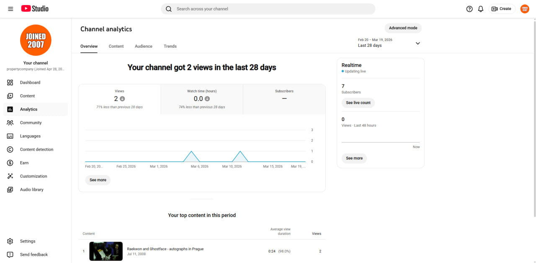Image resolution: width=536 pixels, height=263 pixels.
Task: Click the Advanced mode button
Action: (403, 28)
